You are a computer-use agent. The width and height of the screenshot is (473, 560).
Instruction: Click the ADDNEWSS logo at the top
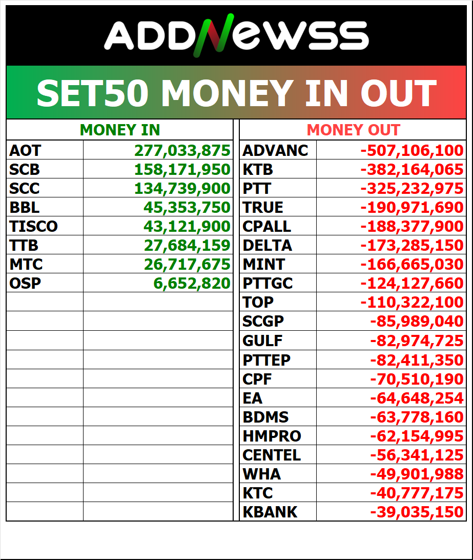[x=236, y=36]
